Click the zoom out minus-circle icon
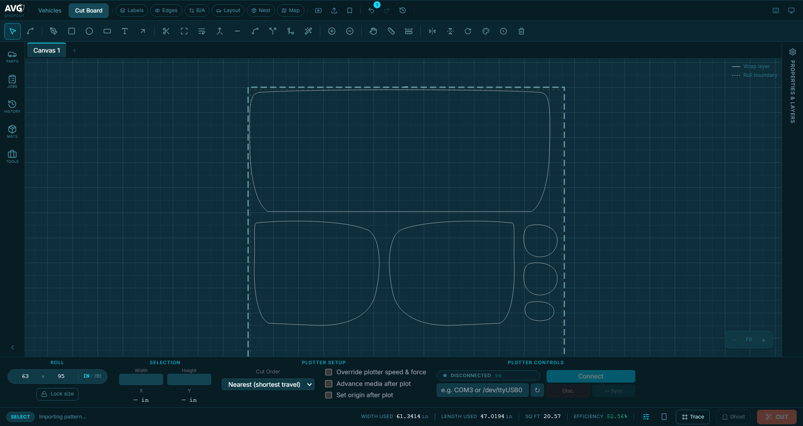This screenshot has width=803, height=426. pos(350,31)
